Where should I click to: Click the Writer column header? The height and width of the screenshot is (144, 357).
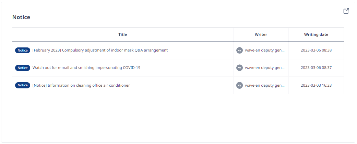tap(261, 35)
